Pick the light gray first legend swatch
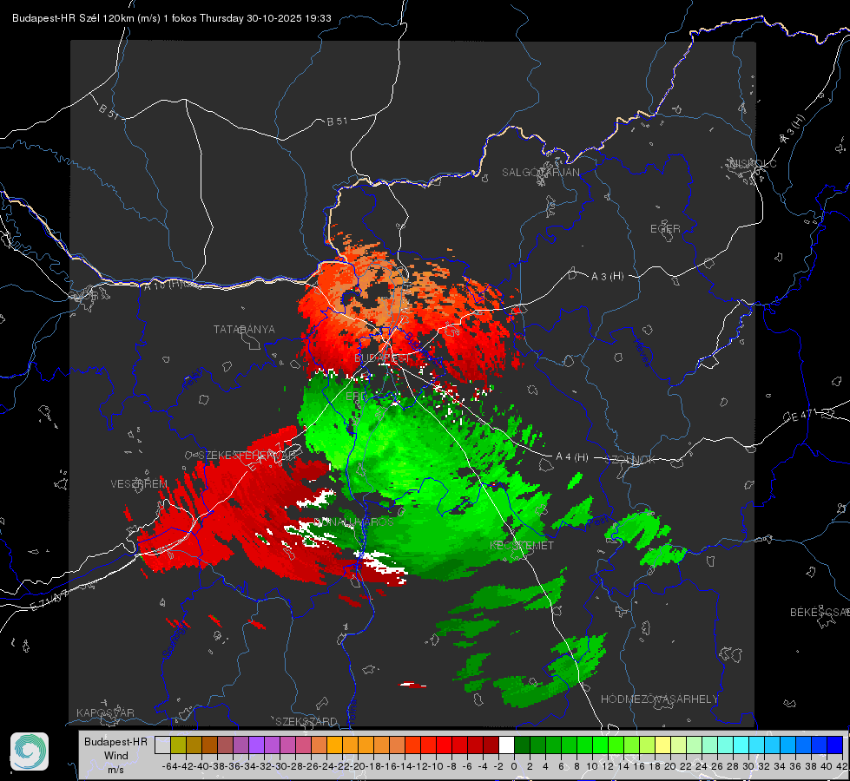 point(162,745)
